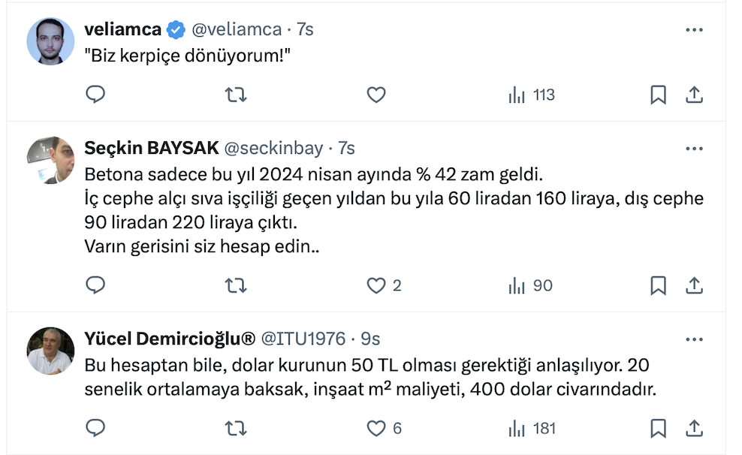The height and width of the screenshot is (455, 742).
Task: Retweet Yücel Demircioğlu's tweet
Action: pyautogui.click(x=236, y=429)
